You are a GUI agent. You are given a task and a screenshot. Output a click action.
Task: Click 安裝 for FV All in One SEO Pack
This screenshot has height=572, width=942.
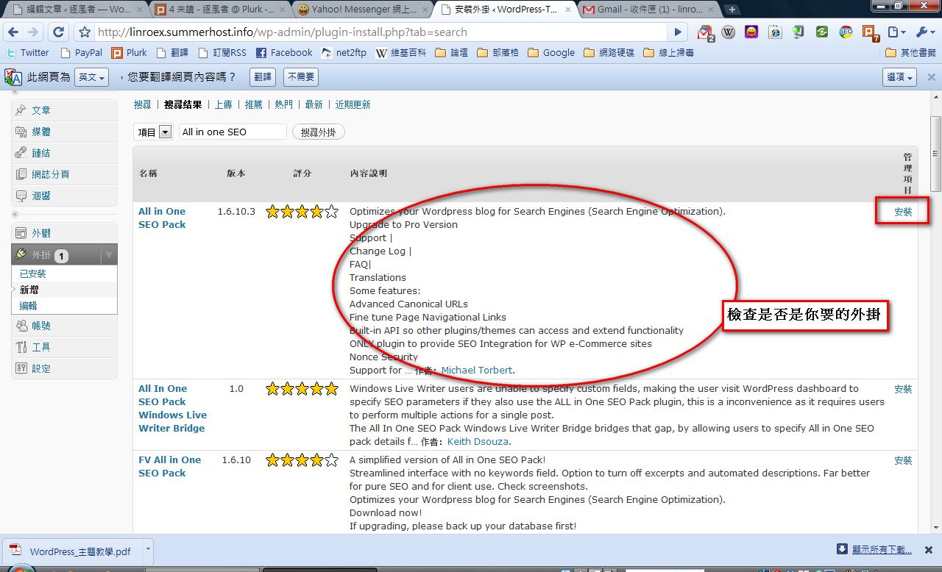click(x=903, y=460)
